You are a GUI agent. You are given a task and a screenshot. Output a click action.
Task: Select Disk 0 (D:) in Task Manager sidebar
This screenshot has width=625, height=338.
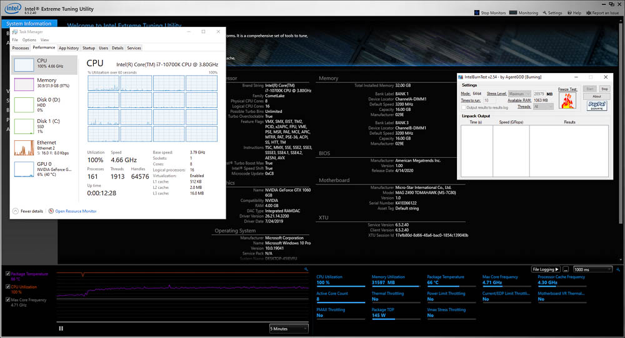coord(44,105)
